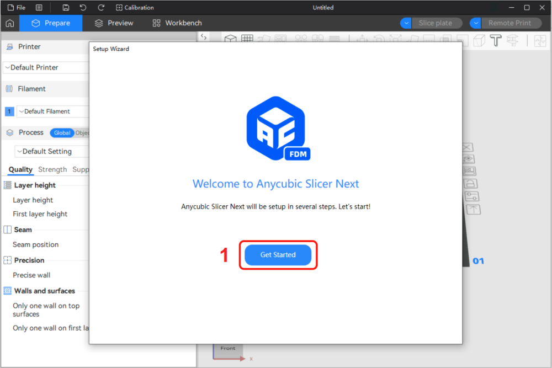Click the Home icon
This screenshot has width=552, height=368.
tap(10, 23)
